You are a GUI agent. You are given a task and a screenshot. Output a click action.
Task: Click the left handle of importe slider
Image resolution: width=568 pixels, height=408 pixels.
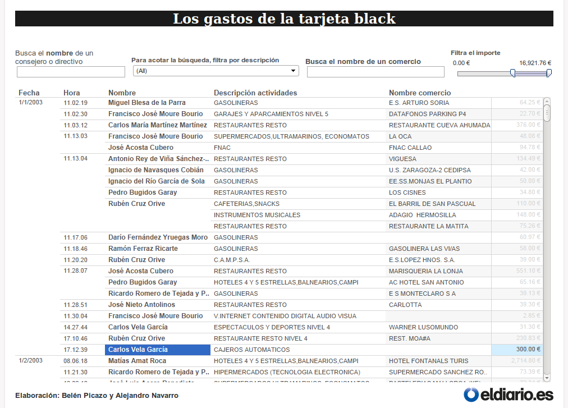point(512,73)
